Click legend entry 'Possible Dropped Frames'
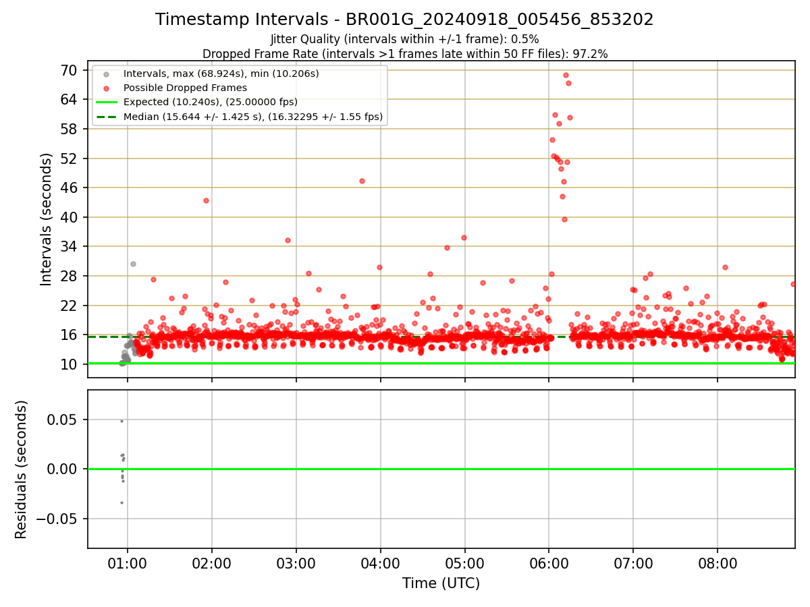The height and width of the screenshot is (607, 810). [x=185, y=88]
